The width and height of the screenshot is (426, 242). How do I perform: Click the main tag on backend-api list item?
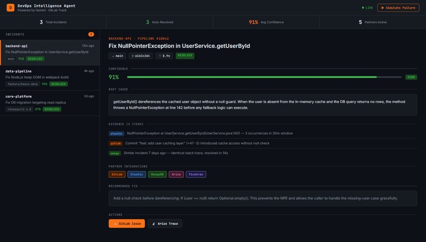(11, 59)
